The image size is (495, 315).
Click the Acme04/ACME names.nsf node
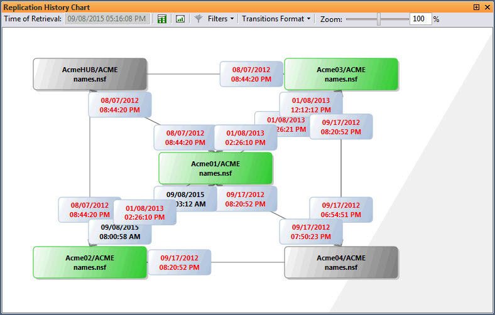click(x=341, y=262)
